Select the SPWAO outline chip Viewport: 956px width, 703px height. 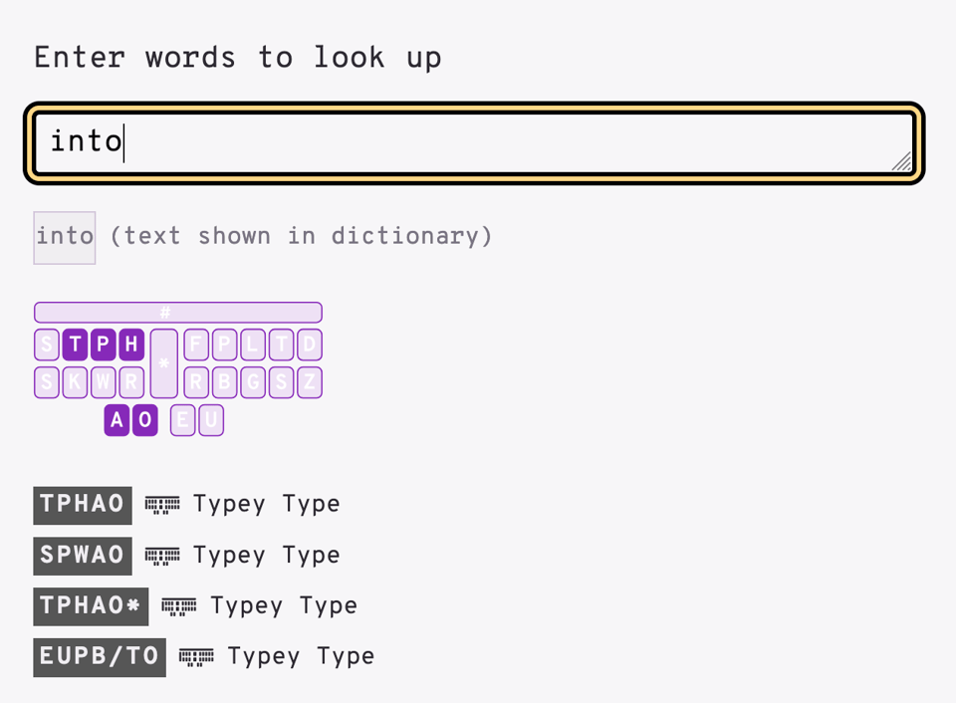click(x=83, y=556)
